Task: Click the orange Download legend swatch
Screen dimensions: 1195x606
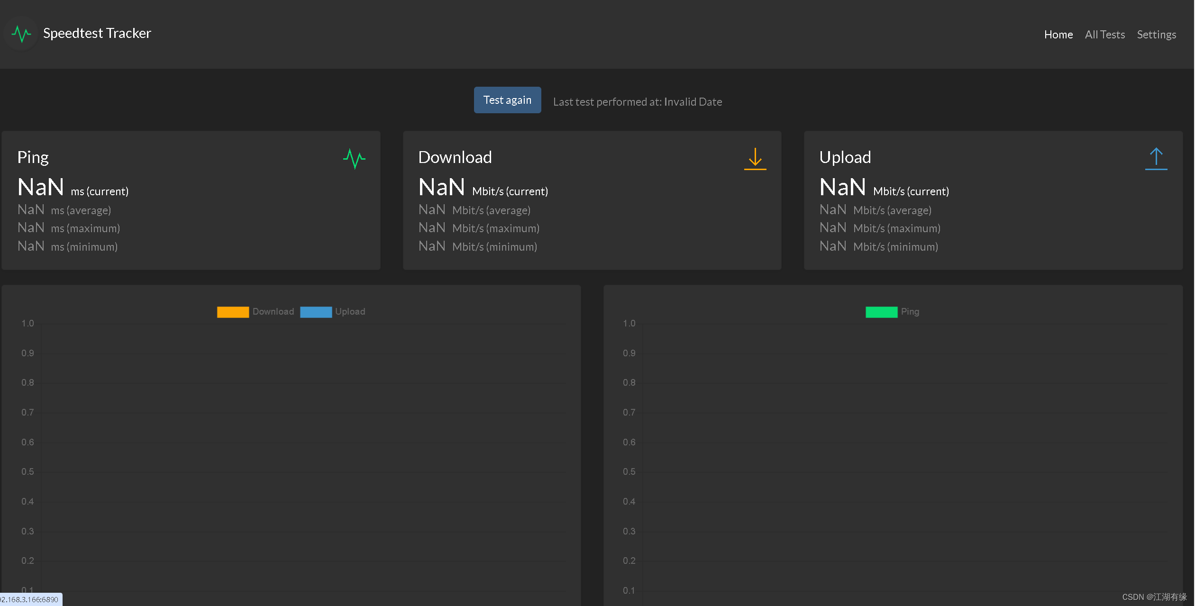Action: point(233,312)
